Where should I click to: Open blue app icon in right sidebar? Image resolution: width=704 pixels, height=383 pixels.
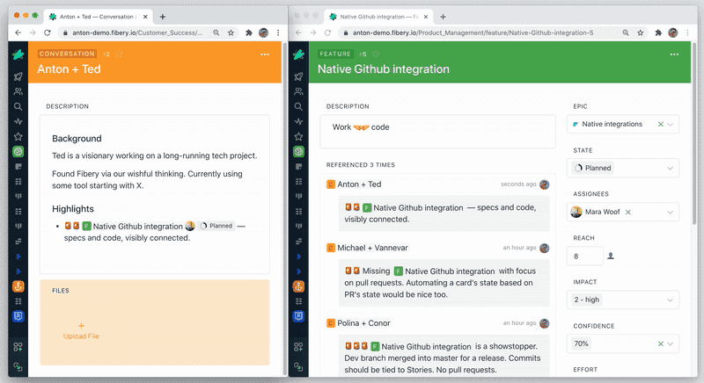(298, 316)
